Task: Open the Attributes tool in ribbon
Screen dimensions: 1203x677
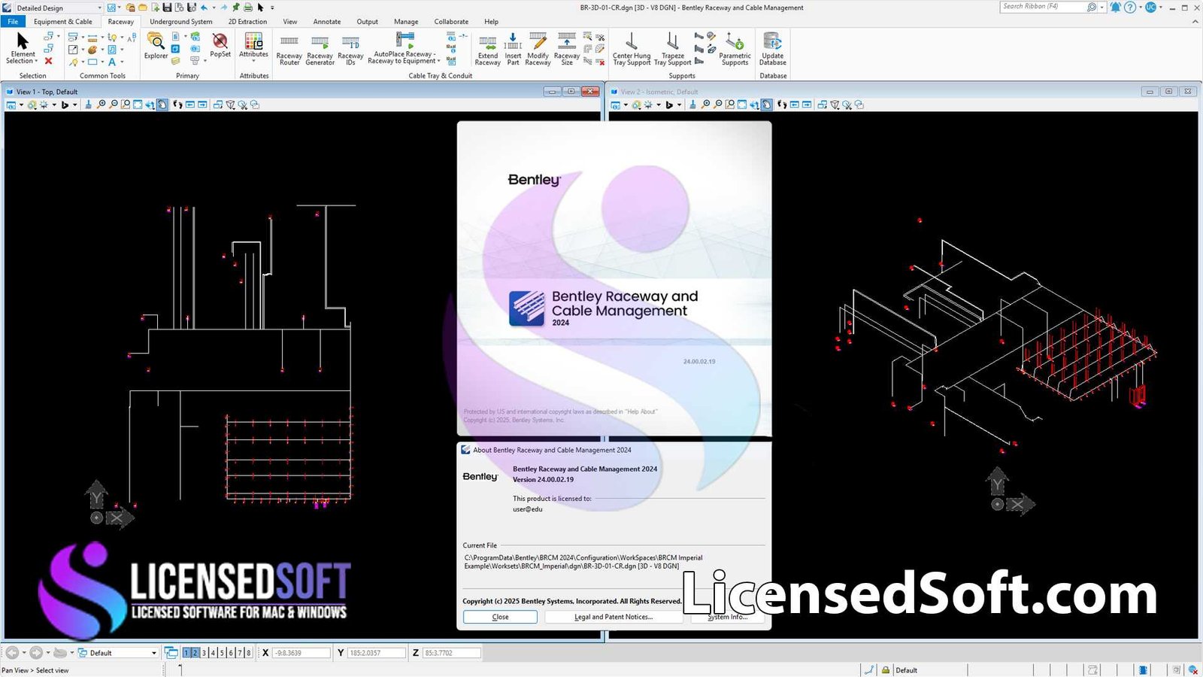Action: [x=253, y=44]
